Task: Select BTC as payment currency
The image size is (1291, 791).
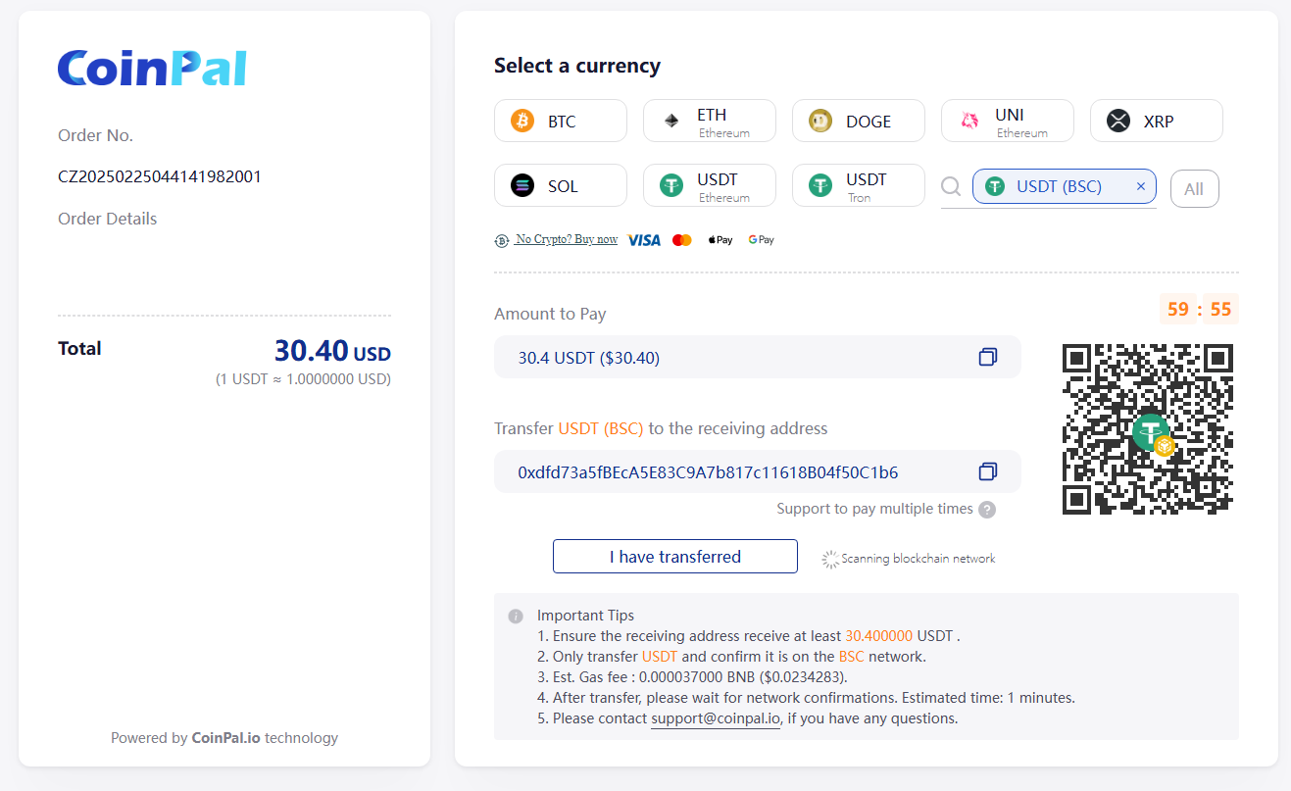Action: 560,122
